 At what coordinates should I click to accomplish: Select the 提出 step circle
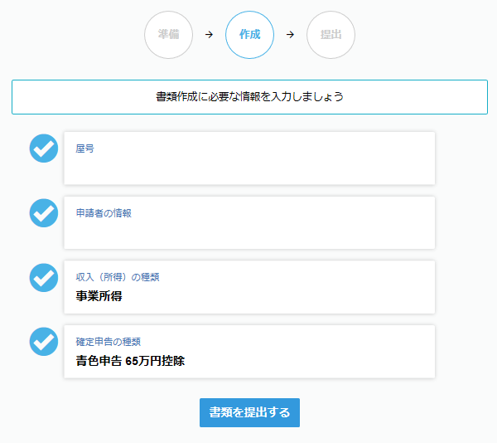(331, 35)
